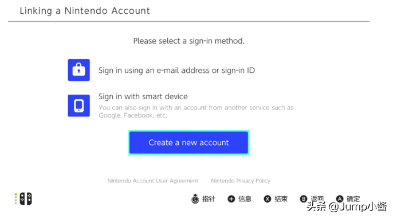The width and height of the screenshot is (393, 218).
Task: Click the stick pointer icon beside 指针
Action: tap(195, 198)
